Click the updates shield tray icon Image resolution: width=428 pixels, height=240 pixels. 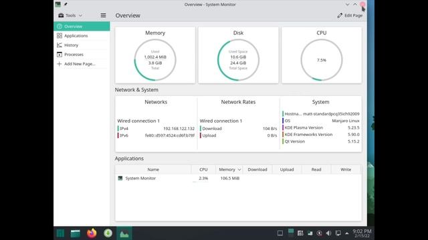(x=319, y=233)
